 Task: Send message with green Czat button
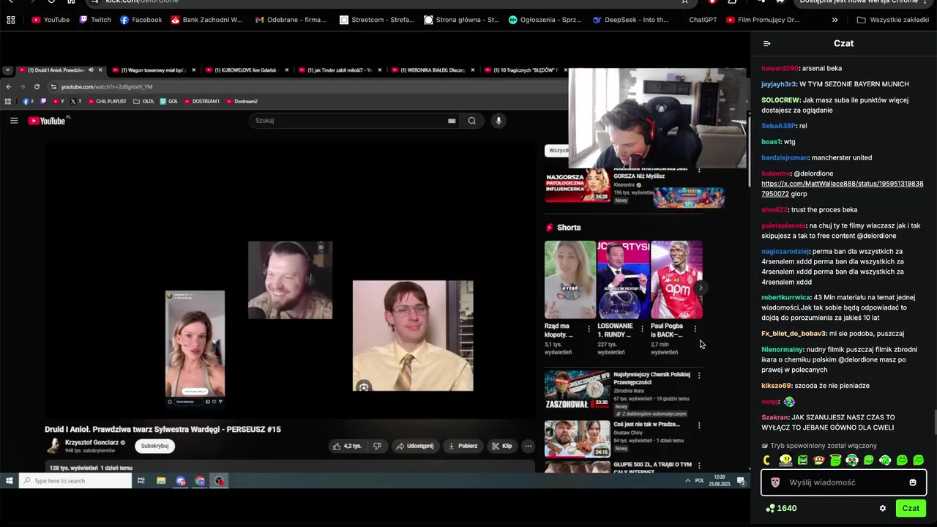tap(911, 508)
